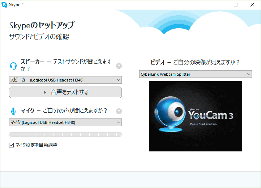Click the headset speaker icon
Viewport: 261px width, 188px height.
pos(13,66)
